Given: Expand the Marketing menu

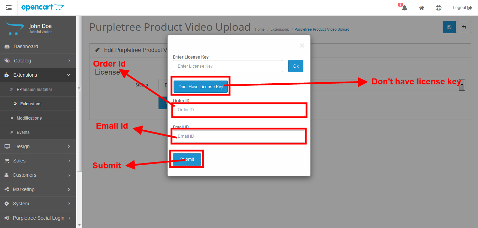Looking at the screenshot, I should (38, 189).
